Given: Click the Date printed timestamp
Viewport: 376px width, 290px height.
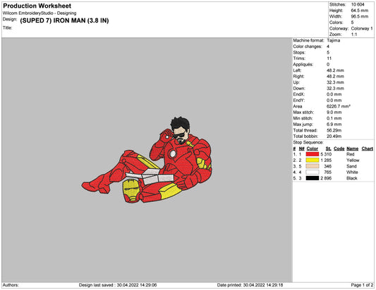Looking at the screenshot, I should coord(250,285).
